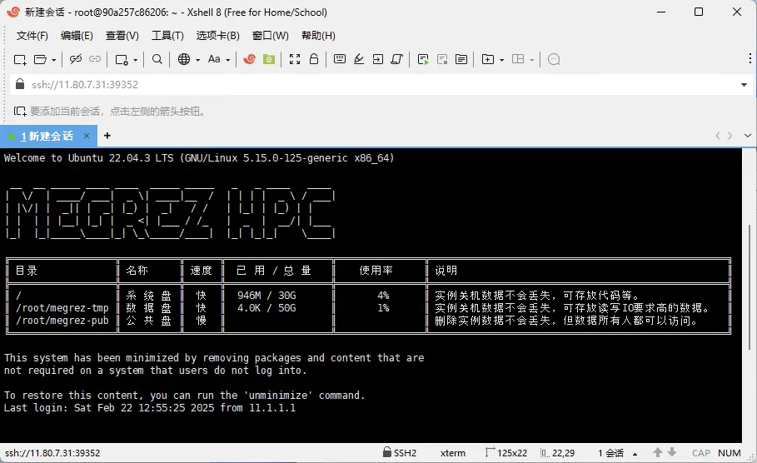Open the address bar history dropdown
757x463 pixels.
coord(744,85)
